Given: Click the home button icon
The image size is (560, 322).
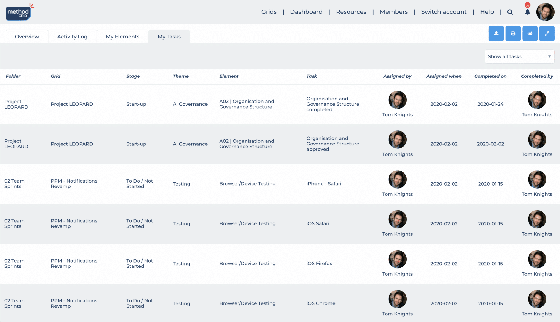Looking at the screenshot, I should [x=530, y=34].
